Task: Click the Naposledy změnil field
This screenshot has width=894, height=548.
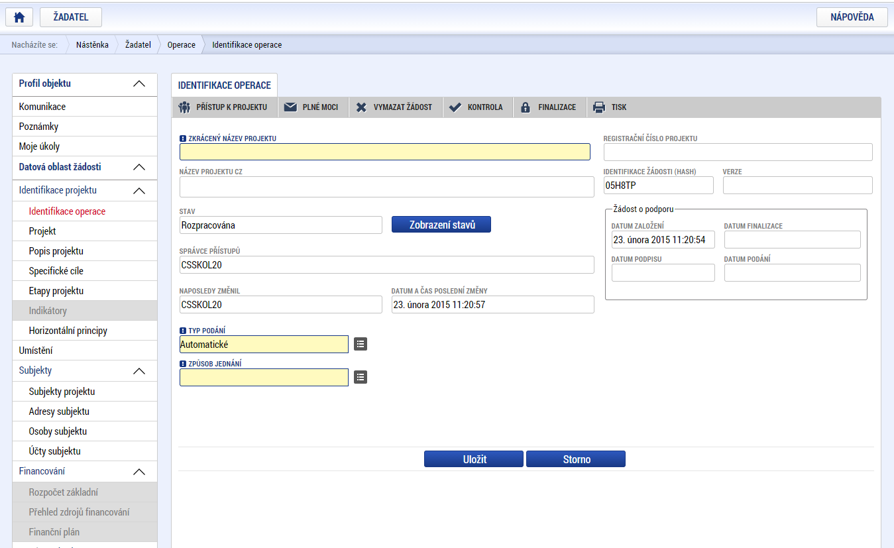Action: pyautogui.click(x=281, y=304)
